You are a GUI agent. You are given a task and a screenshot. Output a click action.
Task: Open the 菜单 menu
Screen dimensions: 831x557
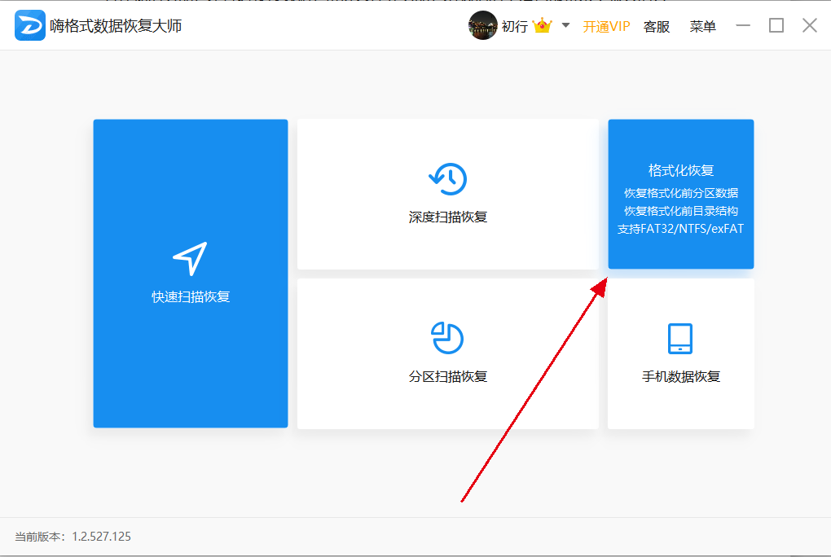703,26
